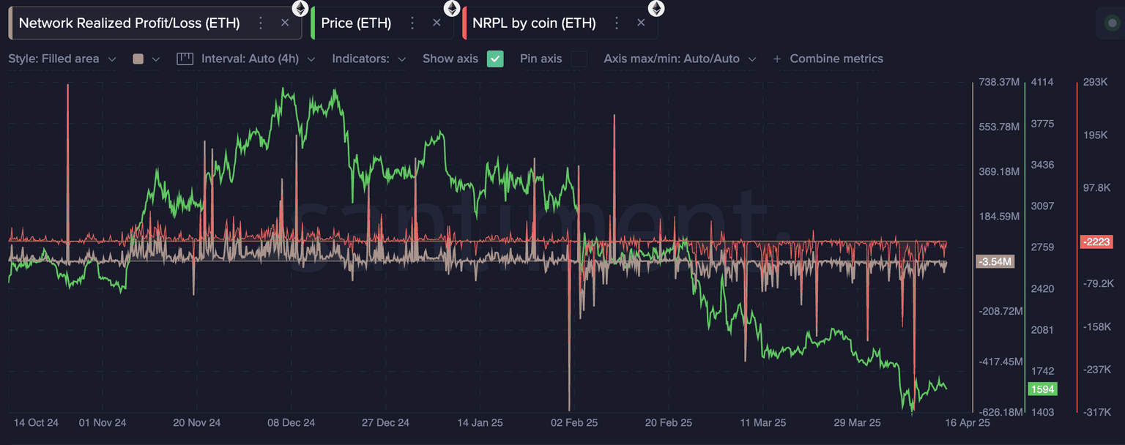Enable the Pin axis checkbox
This screenshot has height=445, width=1125.
[579, 59]
